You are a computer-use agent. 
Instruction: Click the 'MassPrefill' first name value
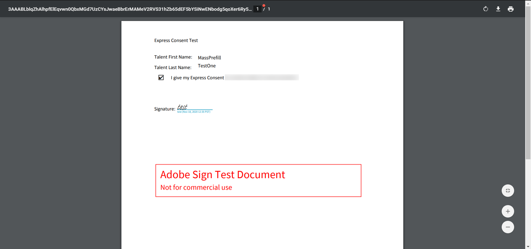click(209, 58)
